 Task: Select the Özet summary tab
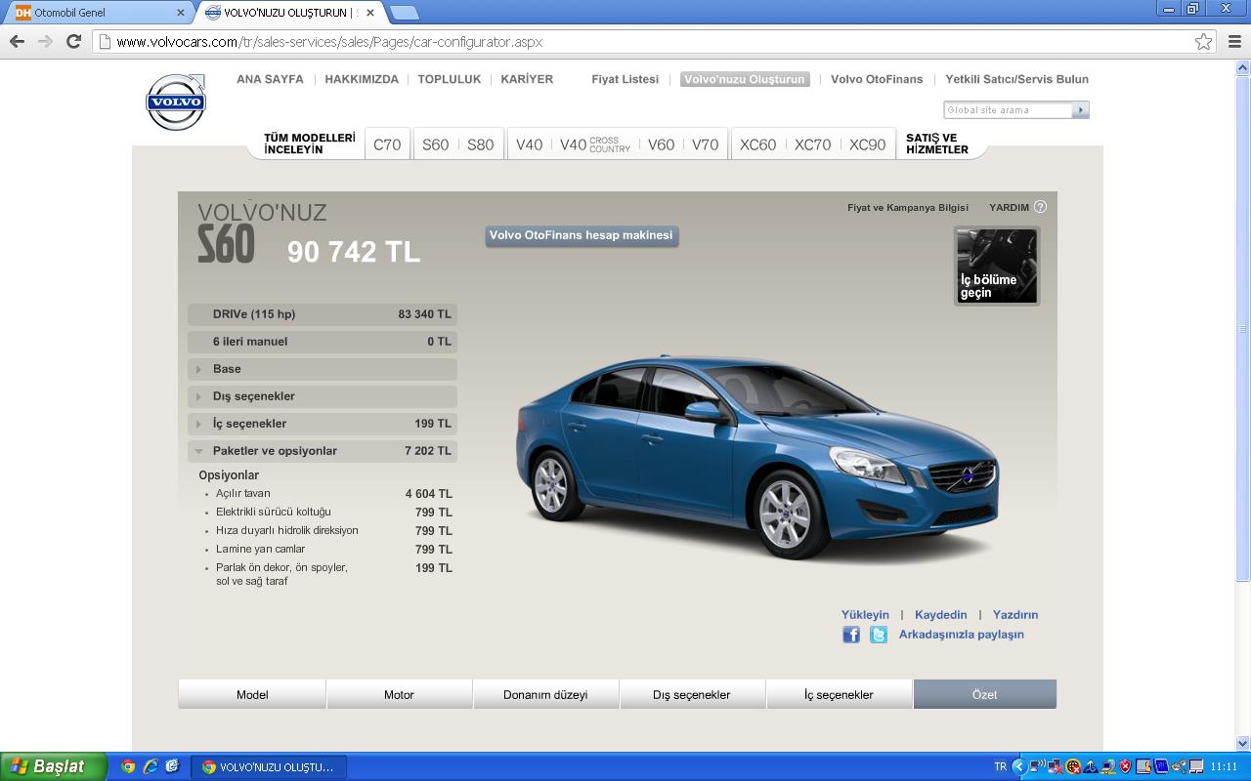(x=985, y=694)
